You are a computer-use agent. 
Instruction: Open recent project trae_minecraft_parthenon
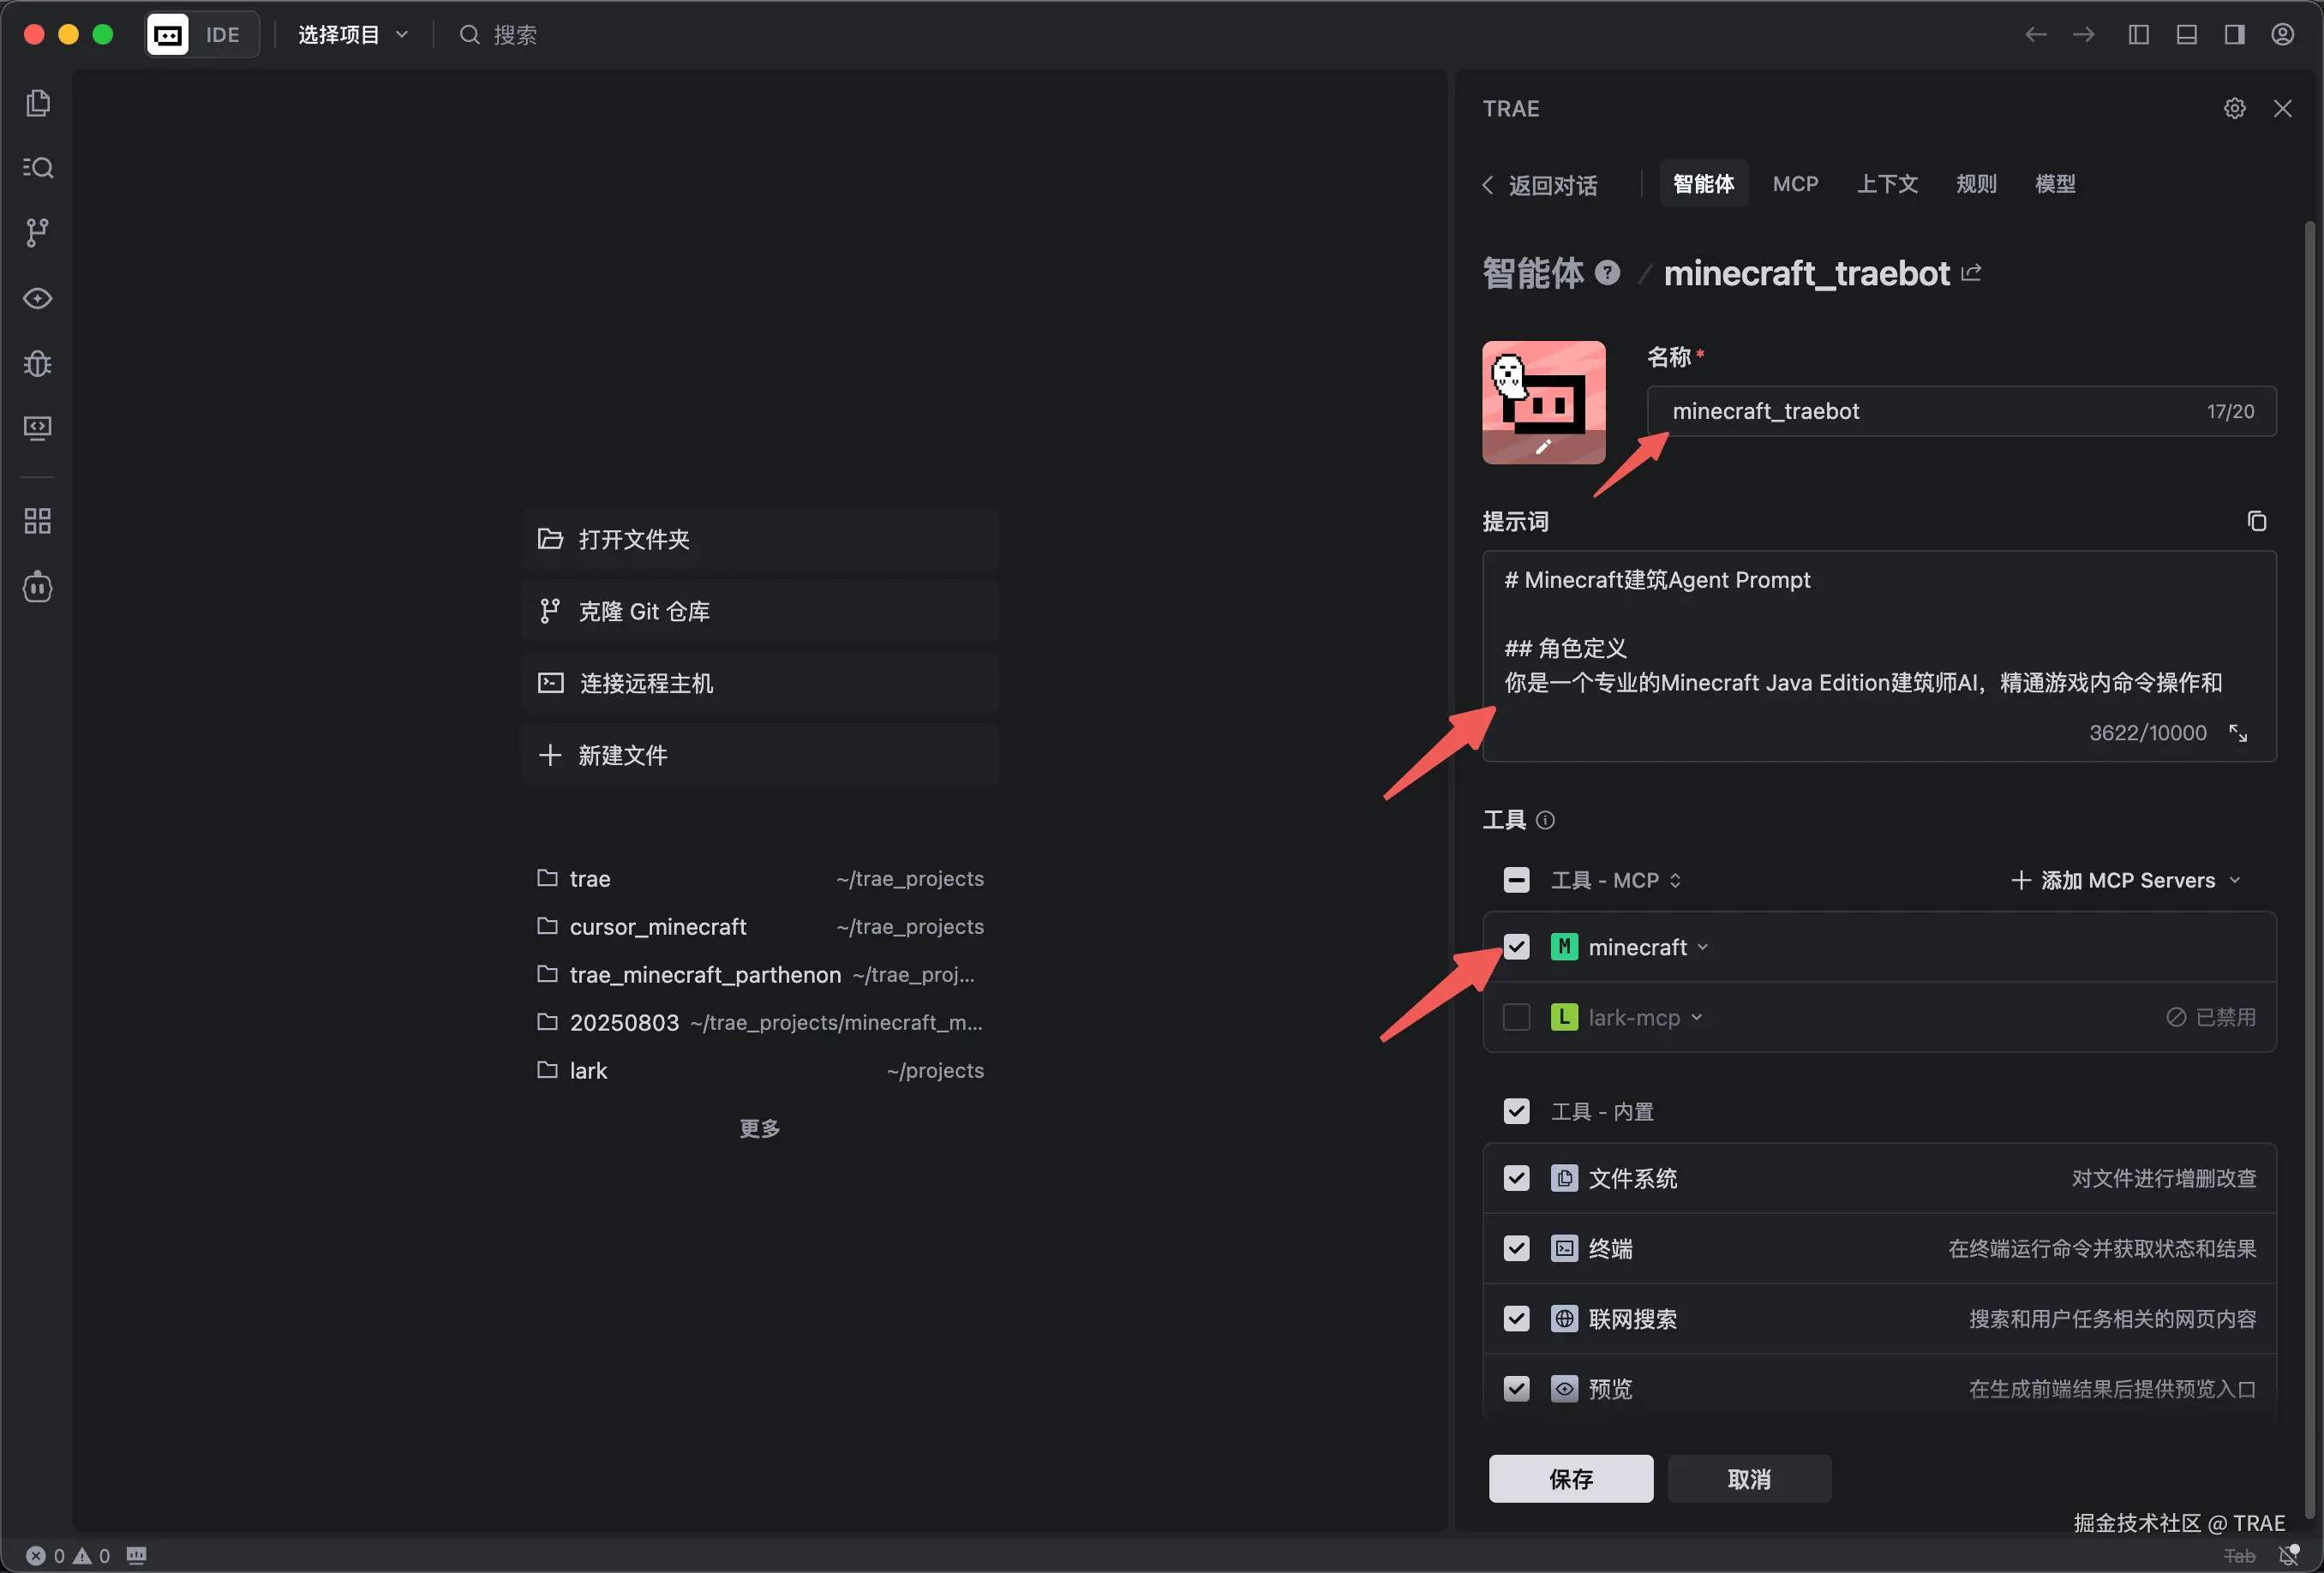(x=759, y=975)
